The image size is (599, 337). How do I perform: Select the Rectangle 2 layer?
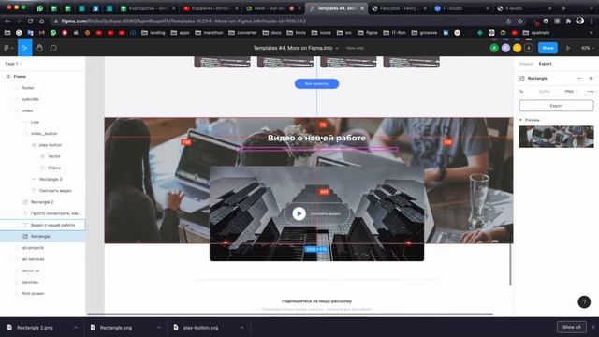click(x=42, y=202)
